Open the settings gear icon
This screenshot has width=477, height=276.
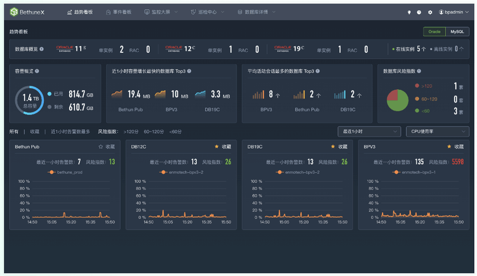[430, 12]
